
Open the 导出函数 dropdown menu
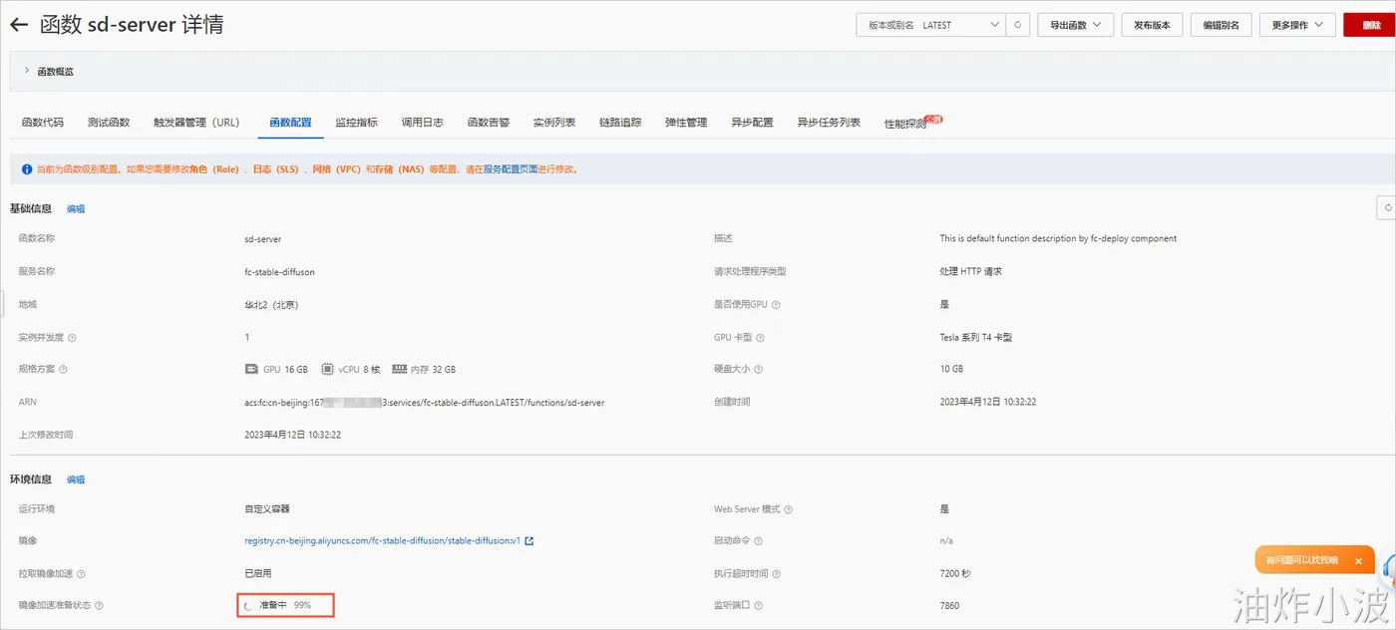point(1075,25)
